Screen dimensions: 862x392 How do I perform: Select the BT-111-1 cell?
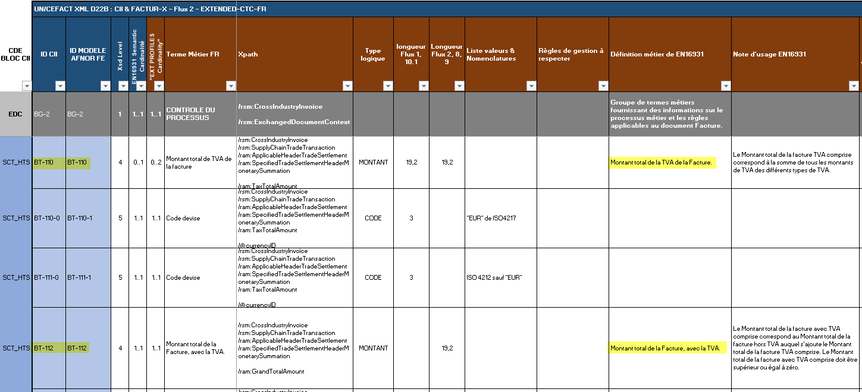pyautogui.click(x=88, y=277)
